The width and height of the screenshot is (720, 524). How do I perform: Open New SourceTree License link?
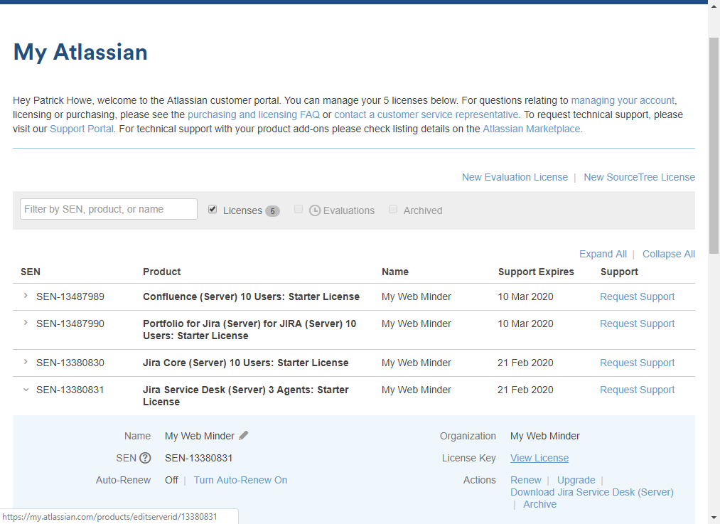coord(639,177)
